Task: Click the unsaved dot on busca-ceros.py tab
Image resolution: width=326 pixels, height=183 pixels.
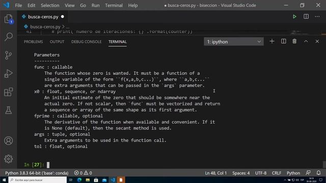Action: [63, 17]
